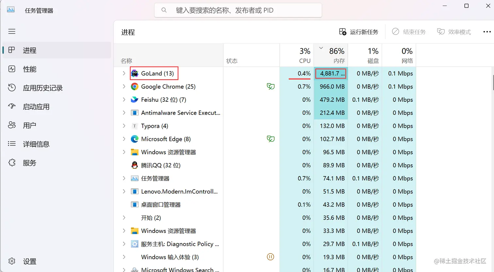Expand the Typora (4) process group

[124, 126]
